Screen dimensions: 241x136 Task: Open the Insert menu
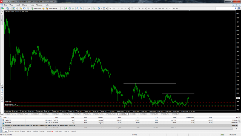coord(18,5)
